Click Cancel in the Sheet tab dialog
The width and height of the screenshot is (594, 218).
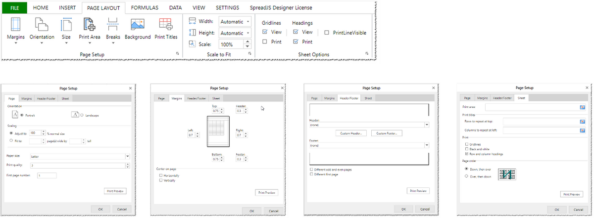(x=578, y=209)
